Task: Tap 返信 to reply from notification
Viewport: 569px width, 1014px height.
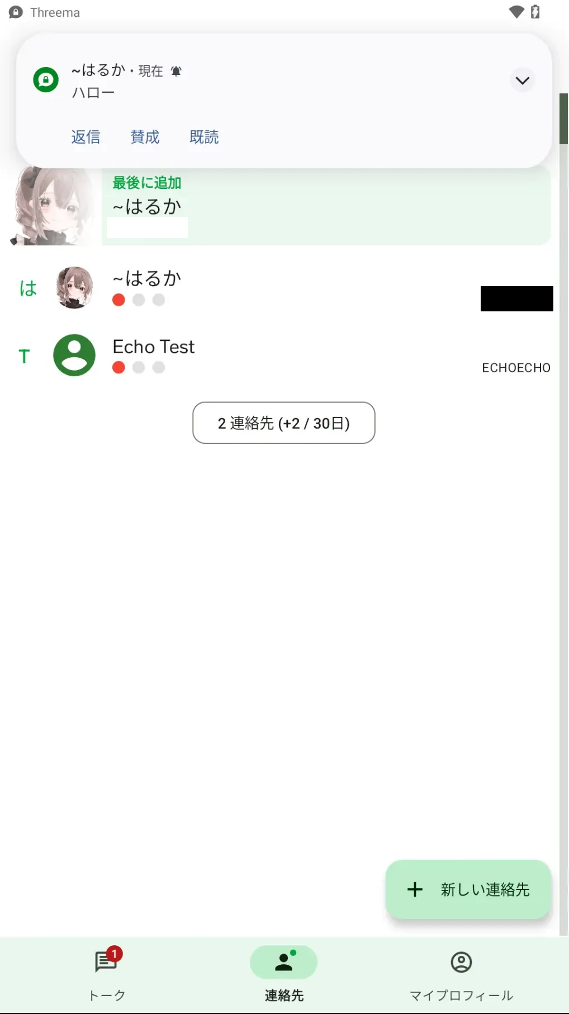Action: point(86,137)
